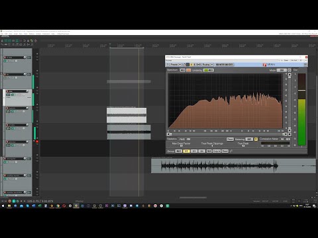Open Google Chrome from the taskbar
Viewport: 318px width, 238px height.
pos(58,206)
